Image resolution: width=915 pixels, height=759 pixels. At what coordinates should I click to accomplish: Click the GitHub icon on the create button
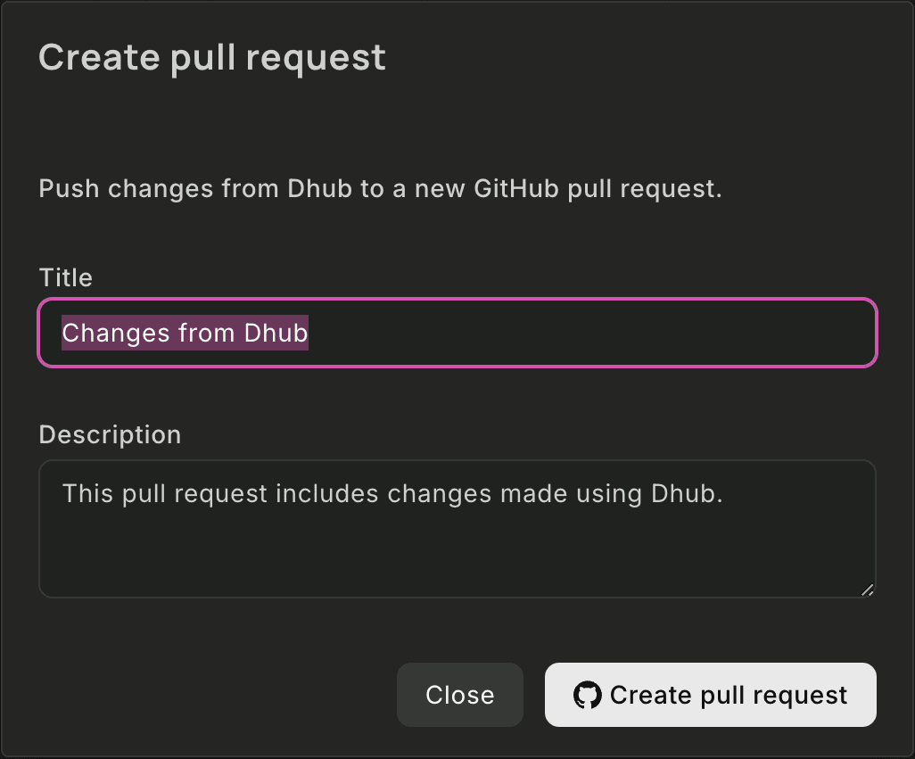(x=587, y=696)
